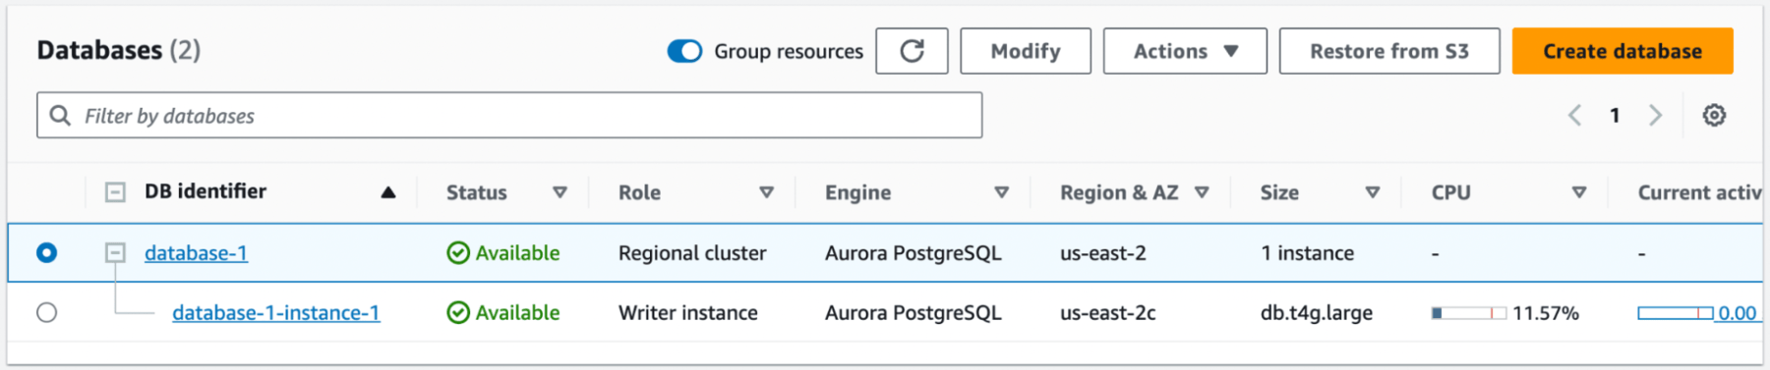This screenshot has width=1770, height=370.
Task: Open the Actions dropdown menu
Action: pyautogui.click(x=1185, y=51)
